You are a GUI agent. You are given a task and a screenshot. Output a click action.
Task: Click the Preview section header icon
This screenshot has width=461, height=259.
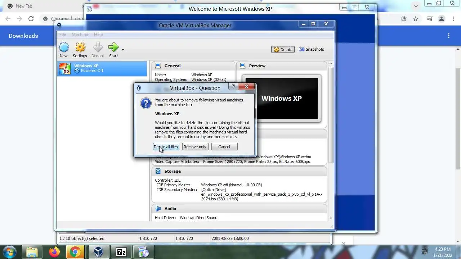243,66
